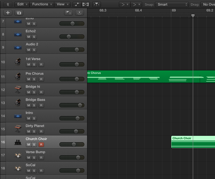Select the Church Choir track name

pyautogui.click(x=36, y=139)
